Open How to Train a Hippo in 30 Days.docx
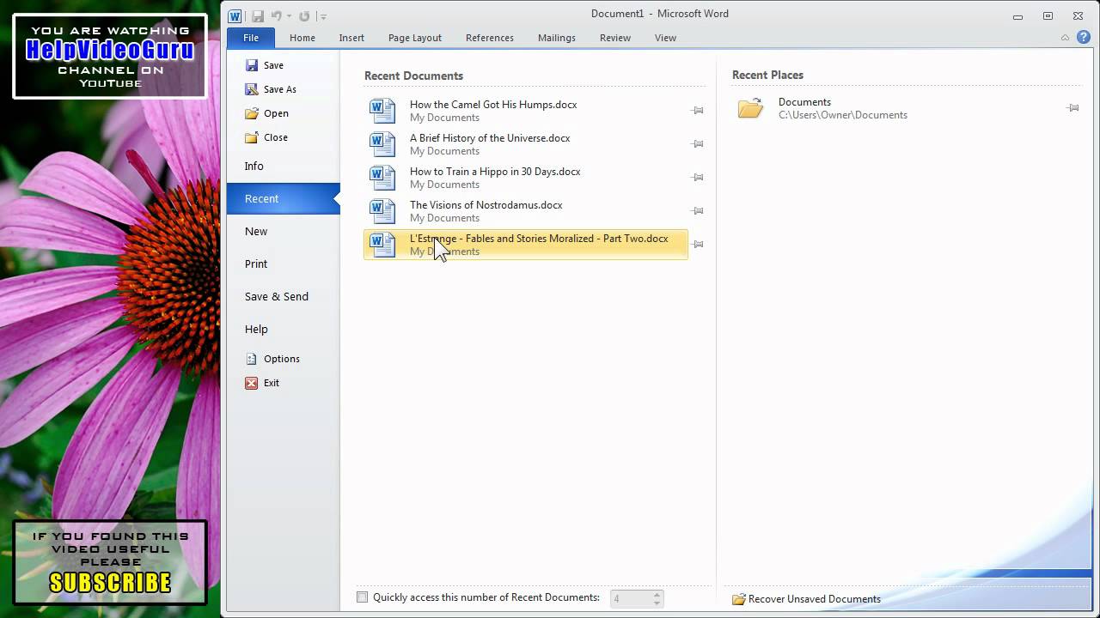Image resolution: width=1100 pixels, height=618 pixels. tap(526, 178)
